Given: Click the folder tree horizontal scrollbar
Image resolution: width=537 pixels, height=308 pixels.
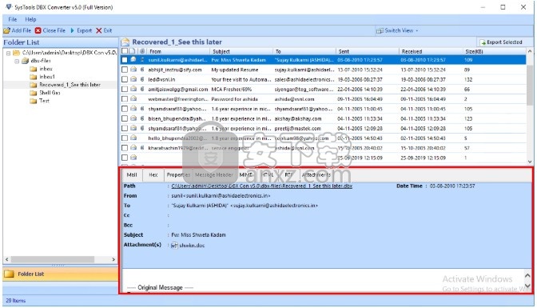Looking at the screenshot, I should (x=53, y=259).
